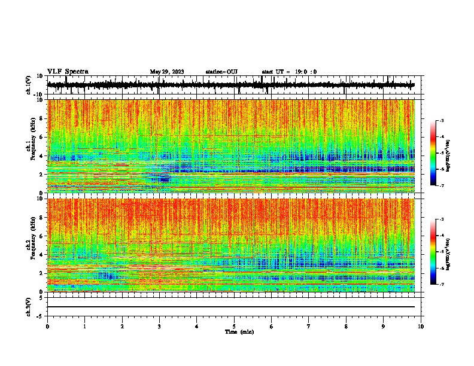Click the ch.2 spectrogram panel
The height and width of the screenshot is (366, 474).
click(231, 245)
